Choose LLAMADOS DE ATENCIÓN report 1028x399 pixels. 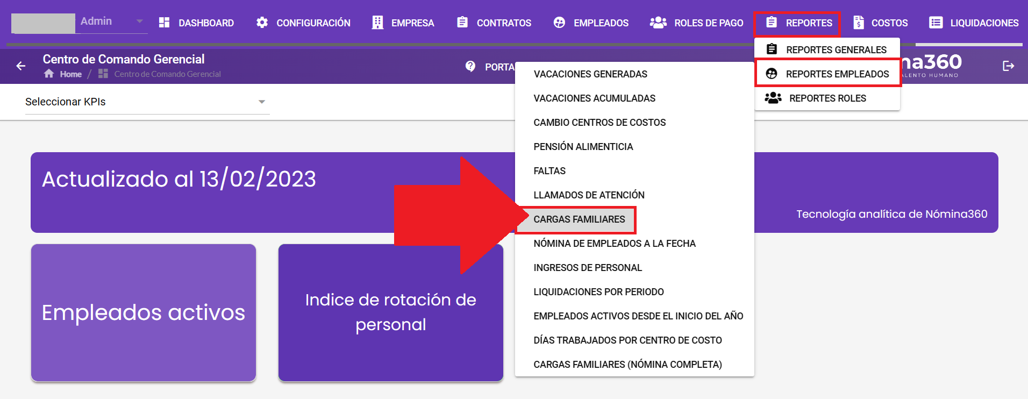(634, 195)
